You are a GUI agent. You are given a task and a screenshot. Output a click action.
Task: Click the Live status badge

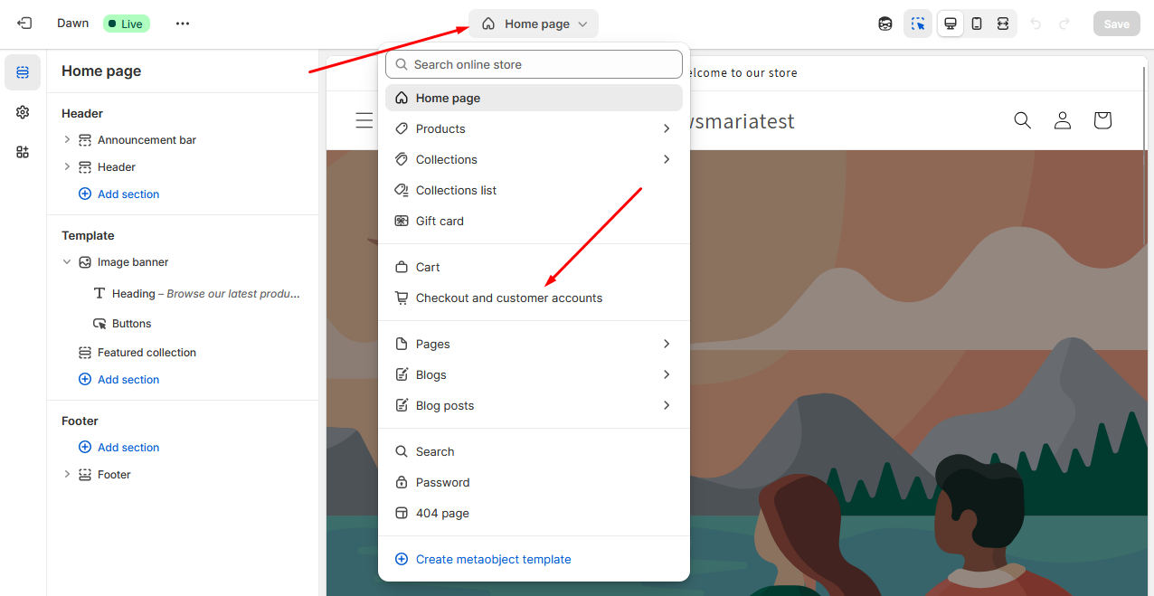click(x=127, y=24)
